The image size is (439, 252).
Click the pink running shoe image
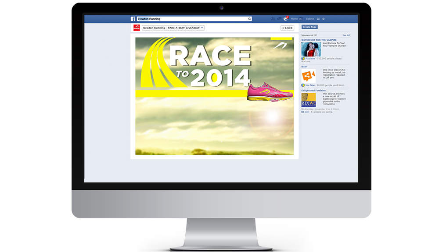270,92
